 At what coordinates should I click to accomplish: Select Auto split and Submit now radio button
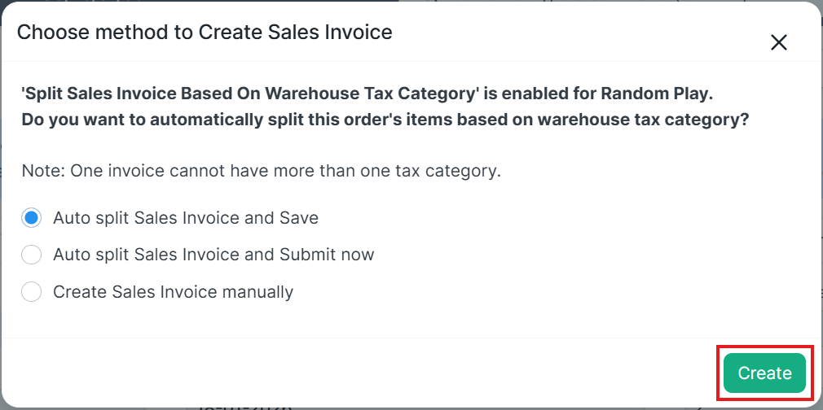(x=31, y=255)
